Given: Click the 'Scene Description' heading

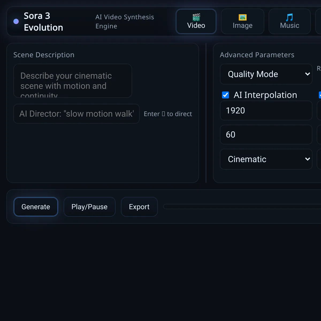Looking at the screenshot, I should pos(44,55).
